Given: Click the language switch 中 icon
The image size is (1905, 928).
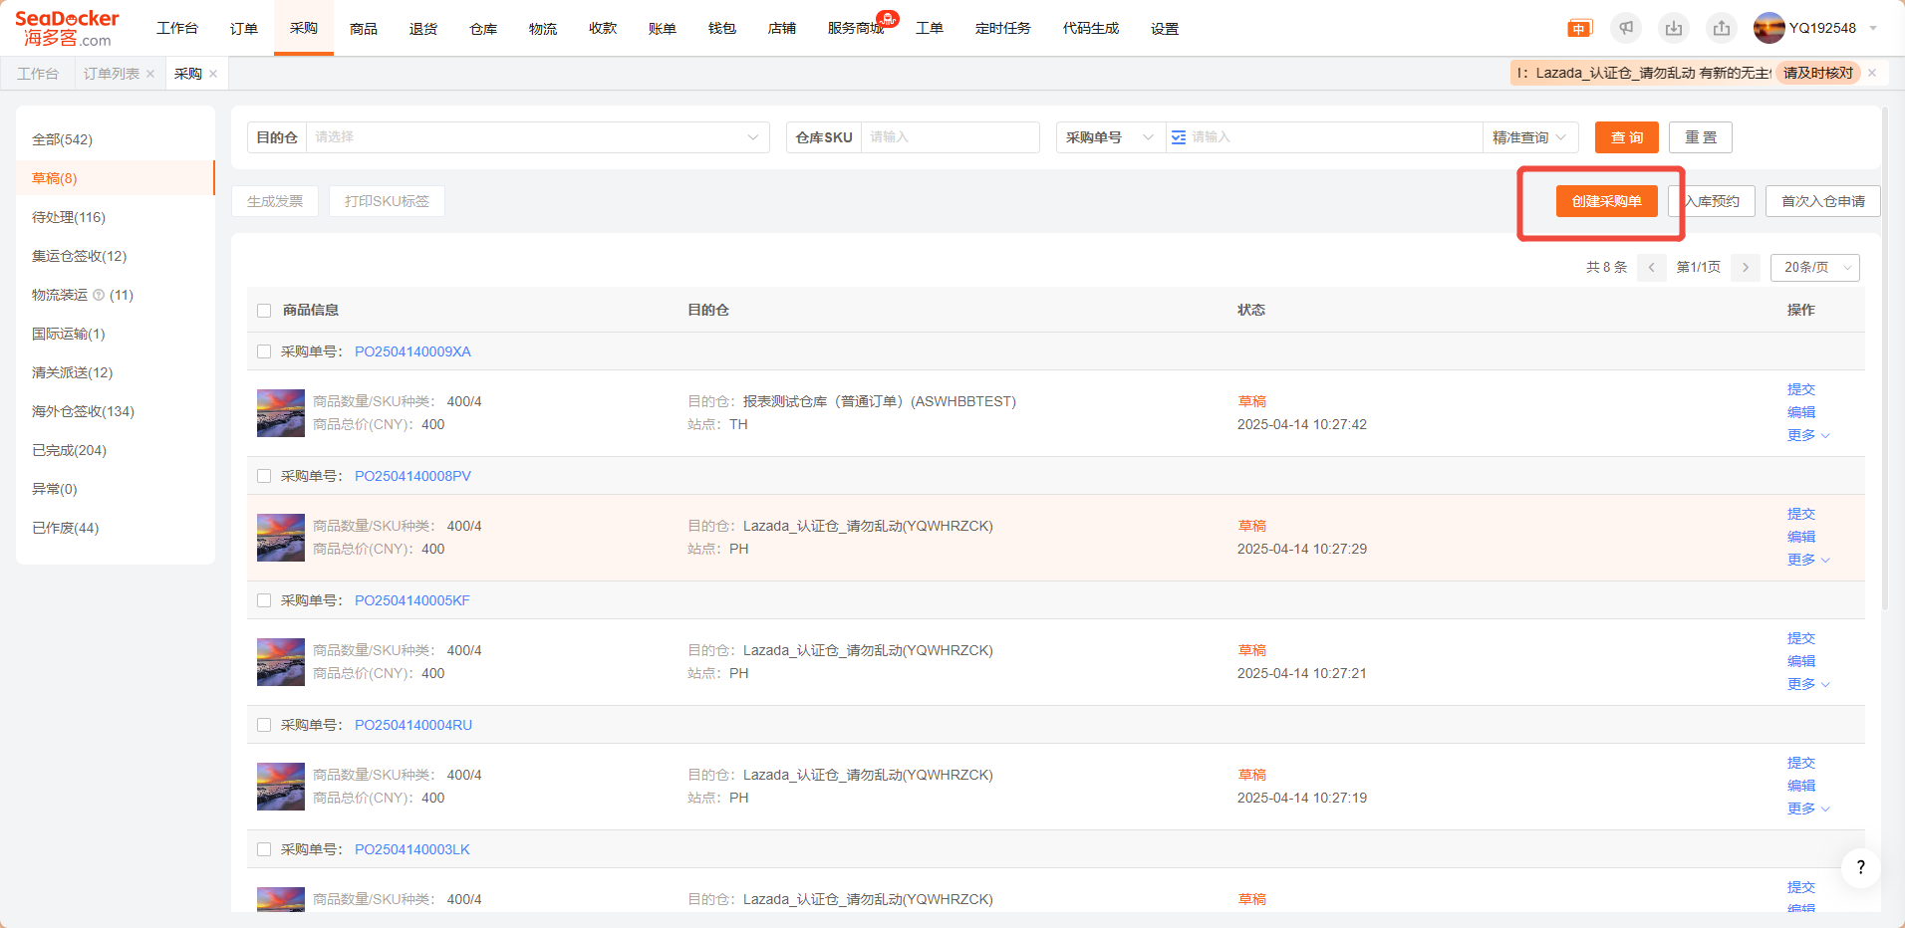Looking at the screenshot, I should [1579, 29].
